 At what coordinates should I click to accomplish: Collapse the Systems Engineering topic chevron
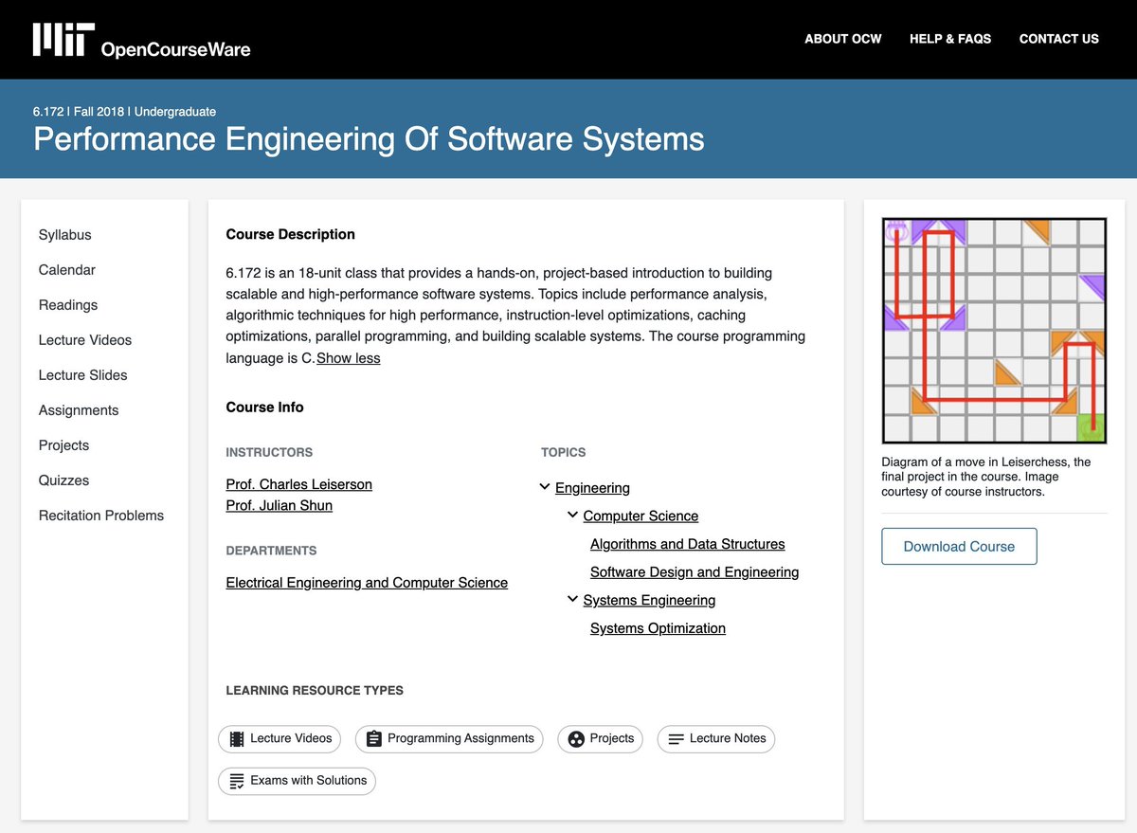tap(572, 600)
